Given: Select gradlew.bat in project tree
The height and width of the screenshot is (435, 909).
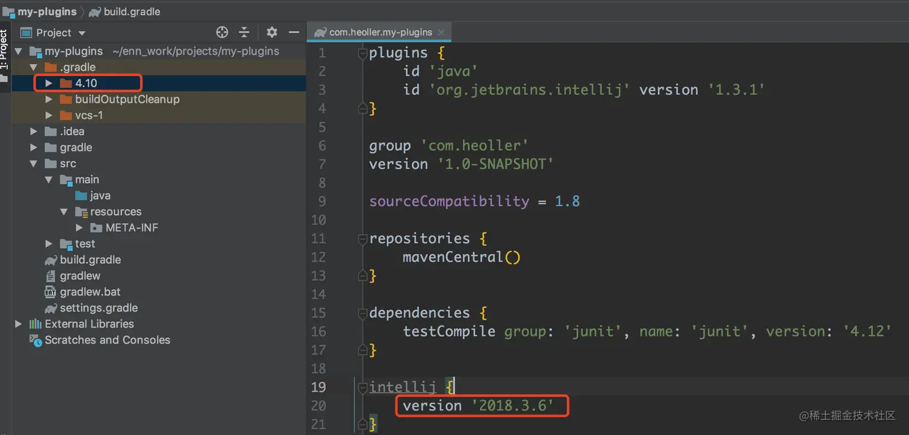Looking at the screenshot, I should (159, 292).
